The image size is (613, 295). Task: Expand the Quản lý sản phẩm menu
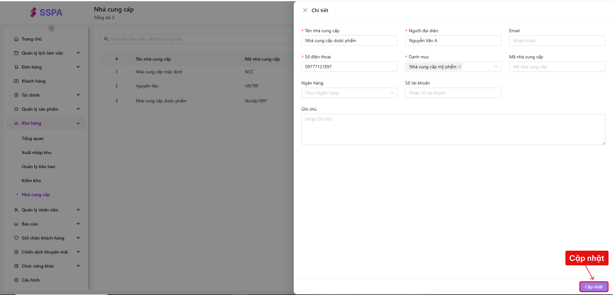(x=78, y=109)
